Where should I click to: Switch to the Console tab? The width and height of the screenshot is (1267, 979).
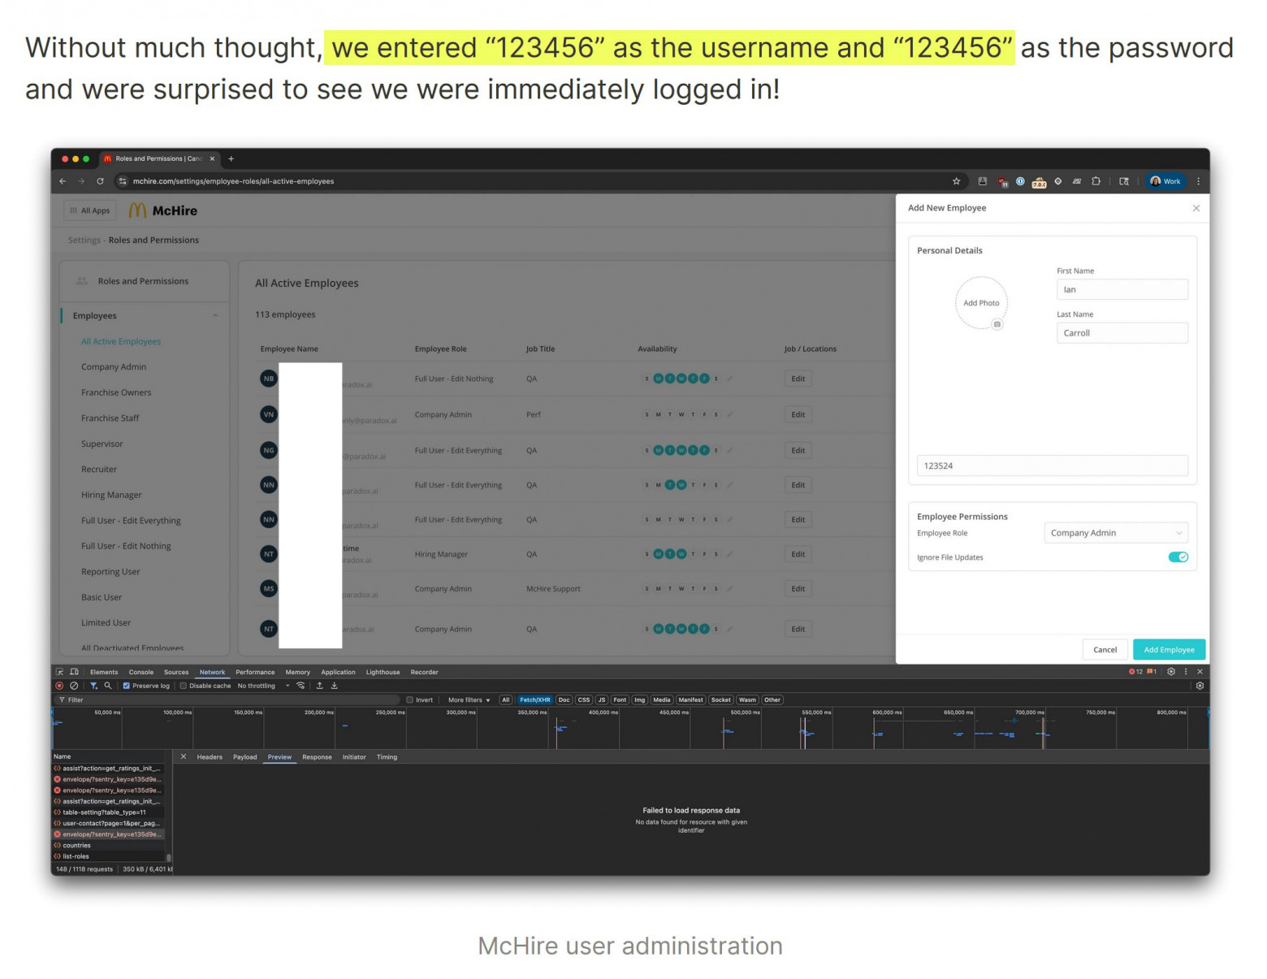(141, 672)
